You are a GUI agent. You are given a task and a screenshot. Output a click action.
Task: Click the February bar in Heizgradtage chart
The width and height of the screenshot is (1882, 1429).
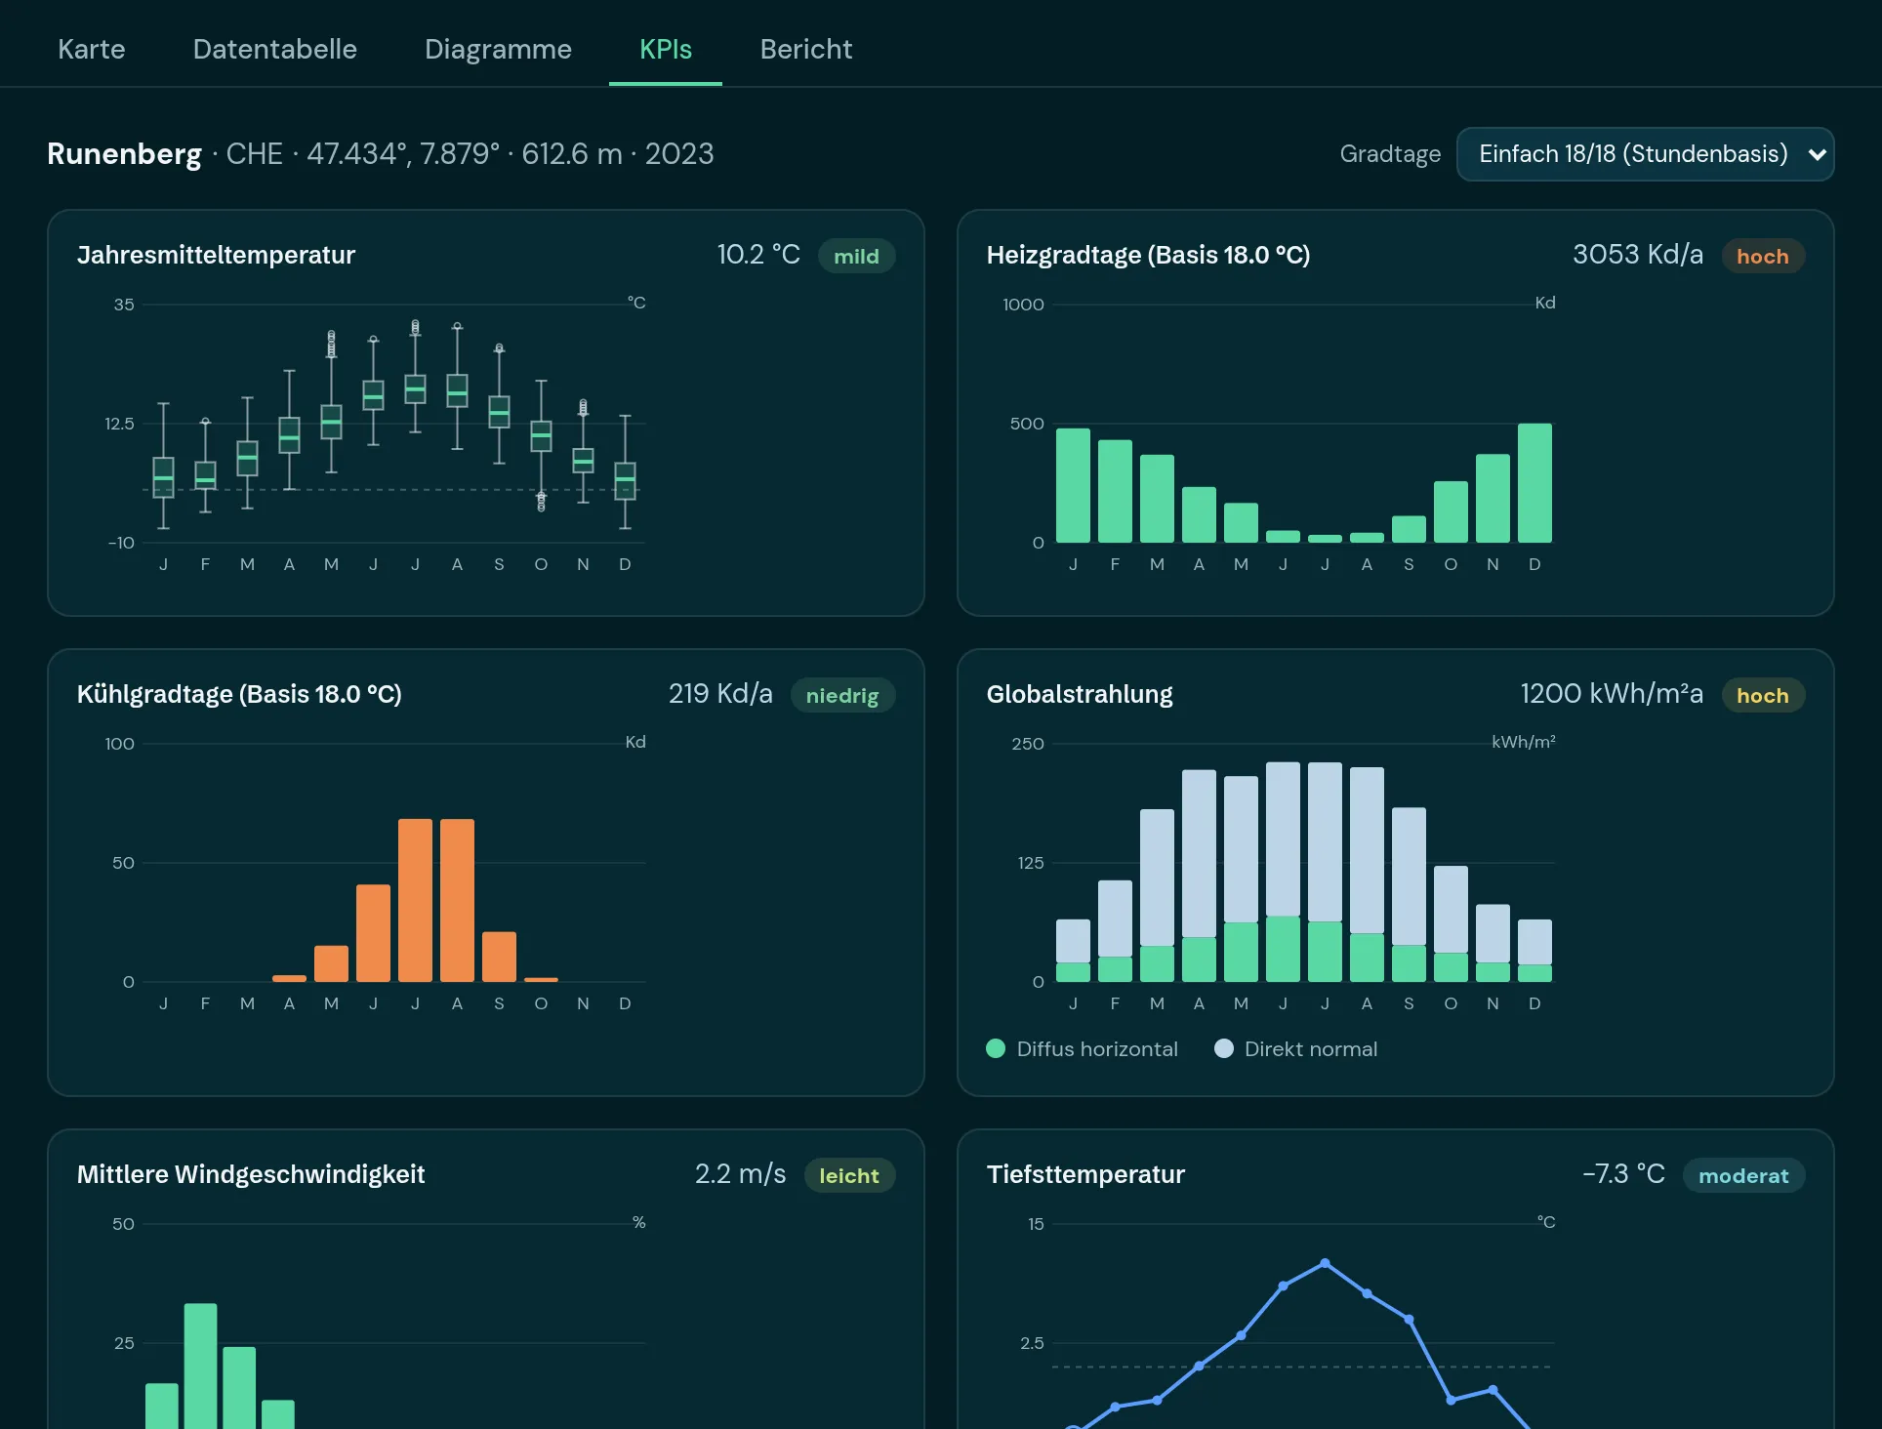(x=1115, y=491)
